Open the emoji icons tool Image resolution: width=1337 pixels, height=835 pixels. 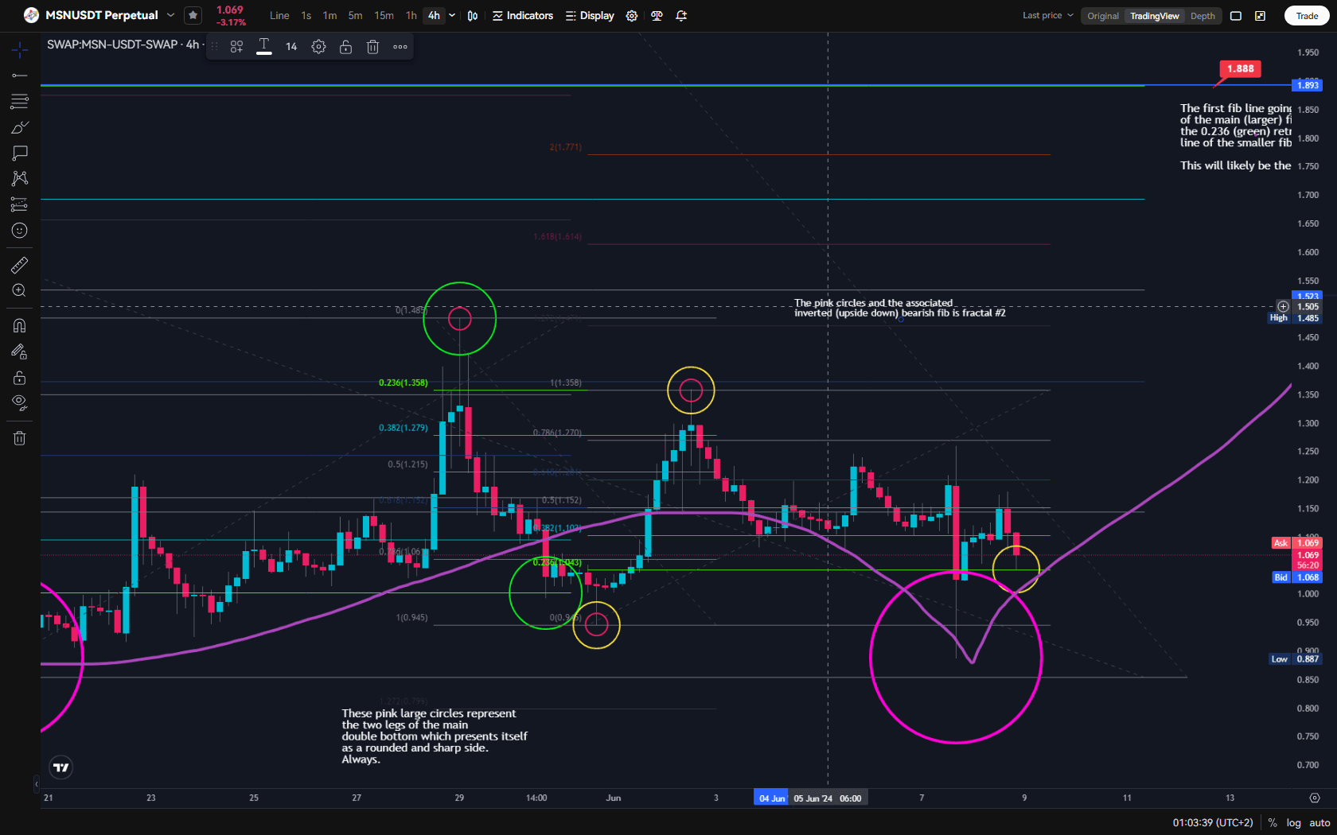click(20, 231)
